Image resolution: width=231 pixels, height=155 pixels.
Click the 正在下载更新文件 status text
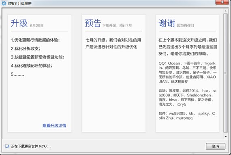[31, 146]
